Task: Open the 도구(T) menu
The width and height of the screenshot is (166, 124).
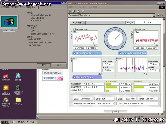Action: coord(82,7)
